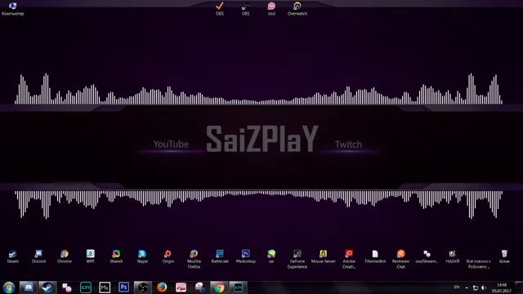Open the Компьютер desktop shortcut

(x=13, y=9)
